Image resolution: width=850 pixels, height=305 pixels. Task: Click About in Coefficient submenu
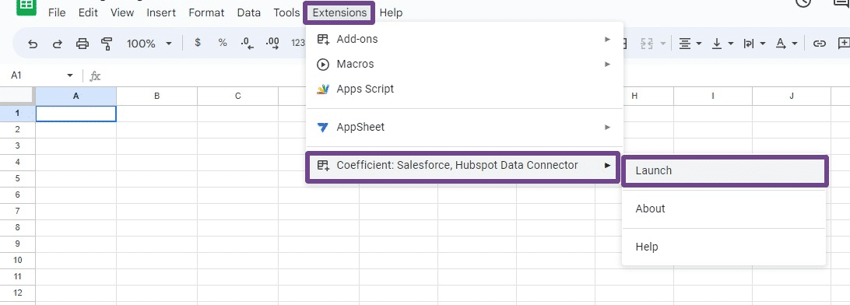[724, 209]
